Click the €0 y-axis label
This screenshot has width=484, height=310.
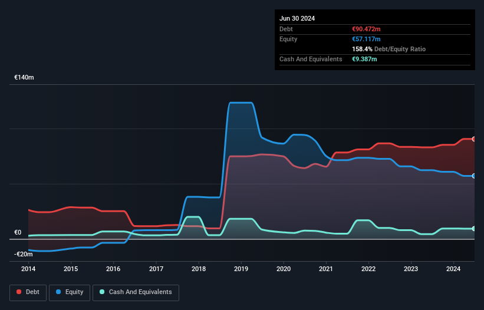pyautogui.click(x=18, y=233)
